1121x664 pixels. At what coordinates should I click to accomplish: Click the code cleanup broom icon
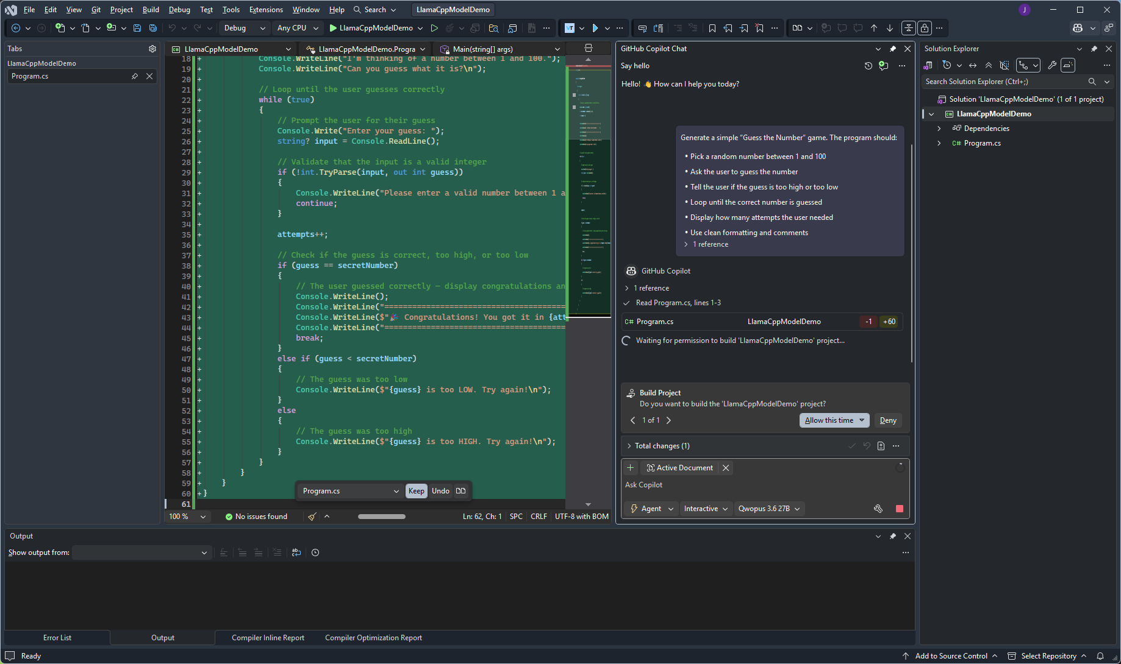[312, 517]
